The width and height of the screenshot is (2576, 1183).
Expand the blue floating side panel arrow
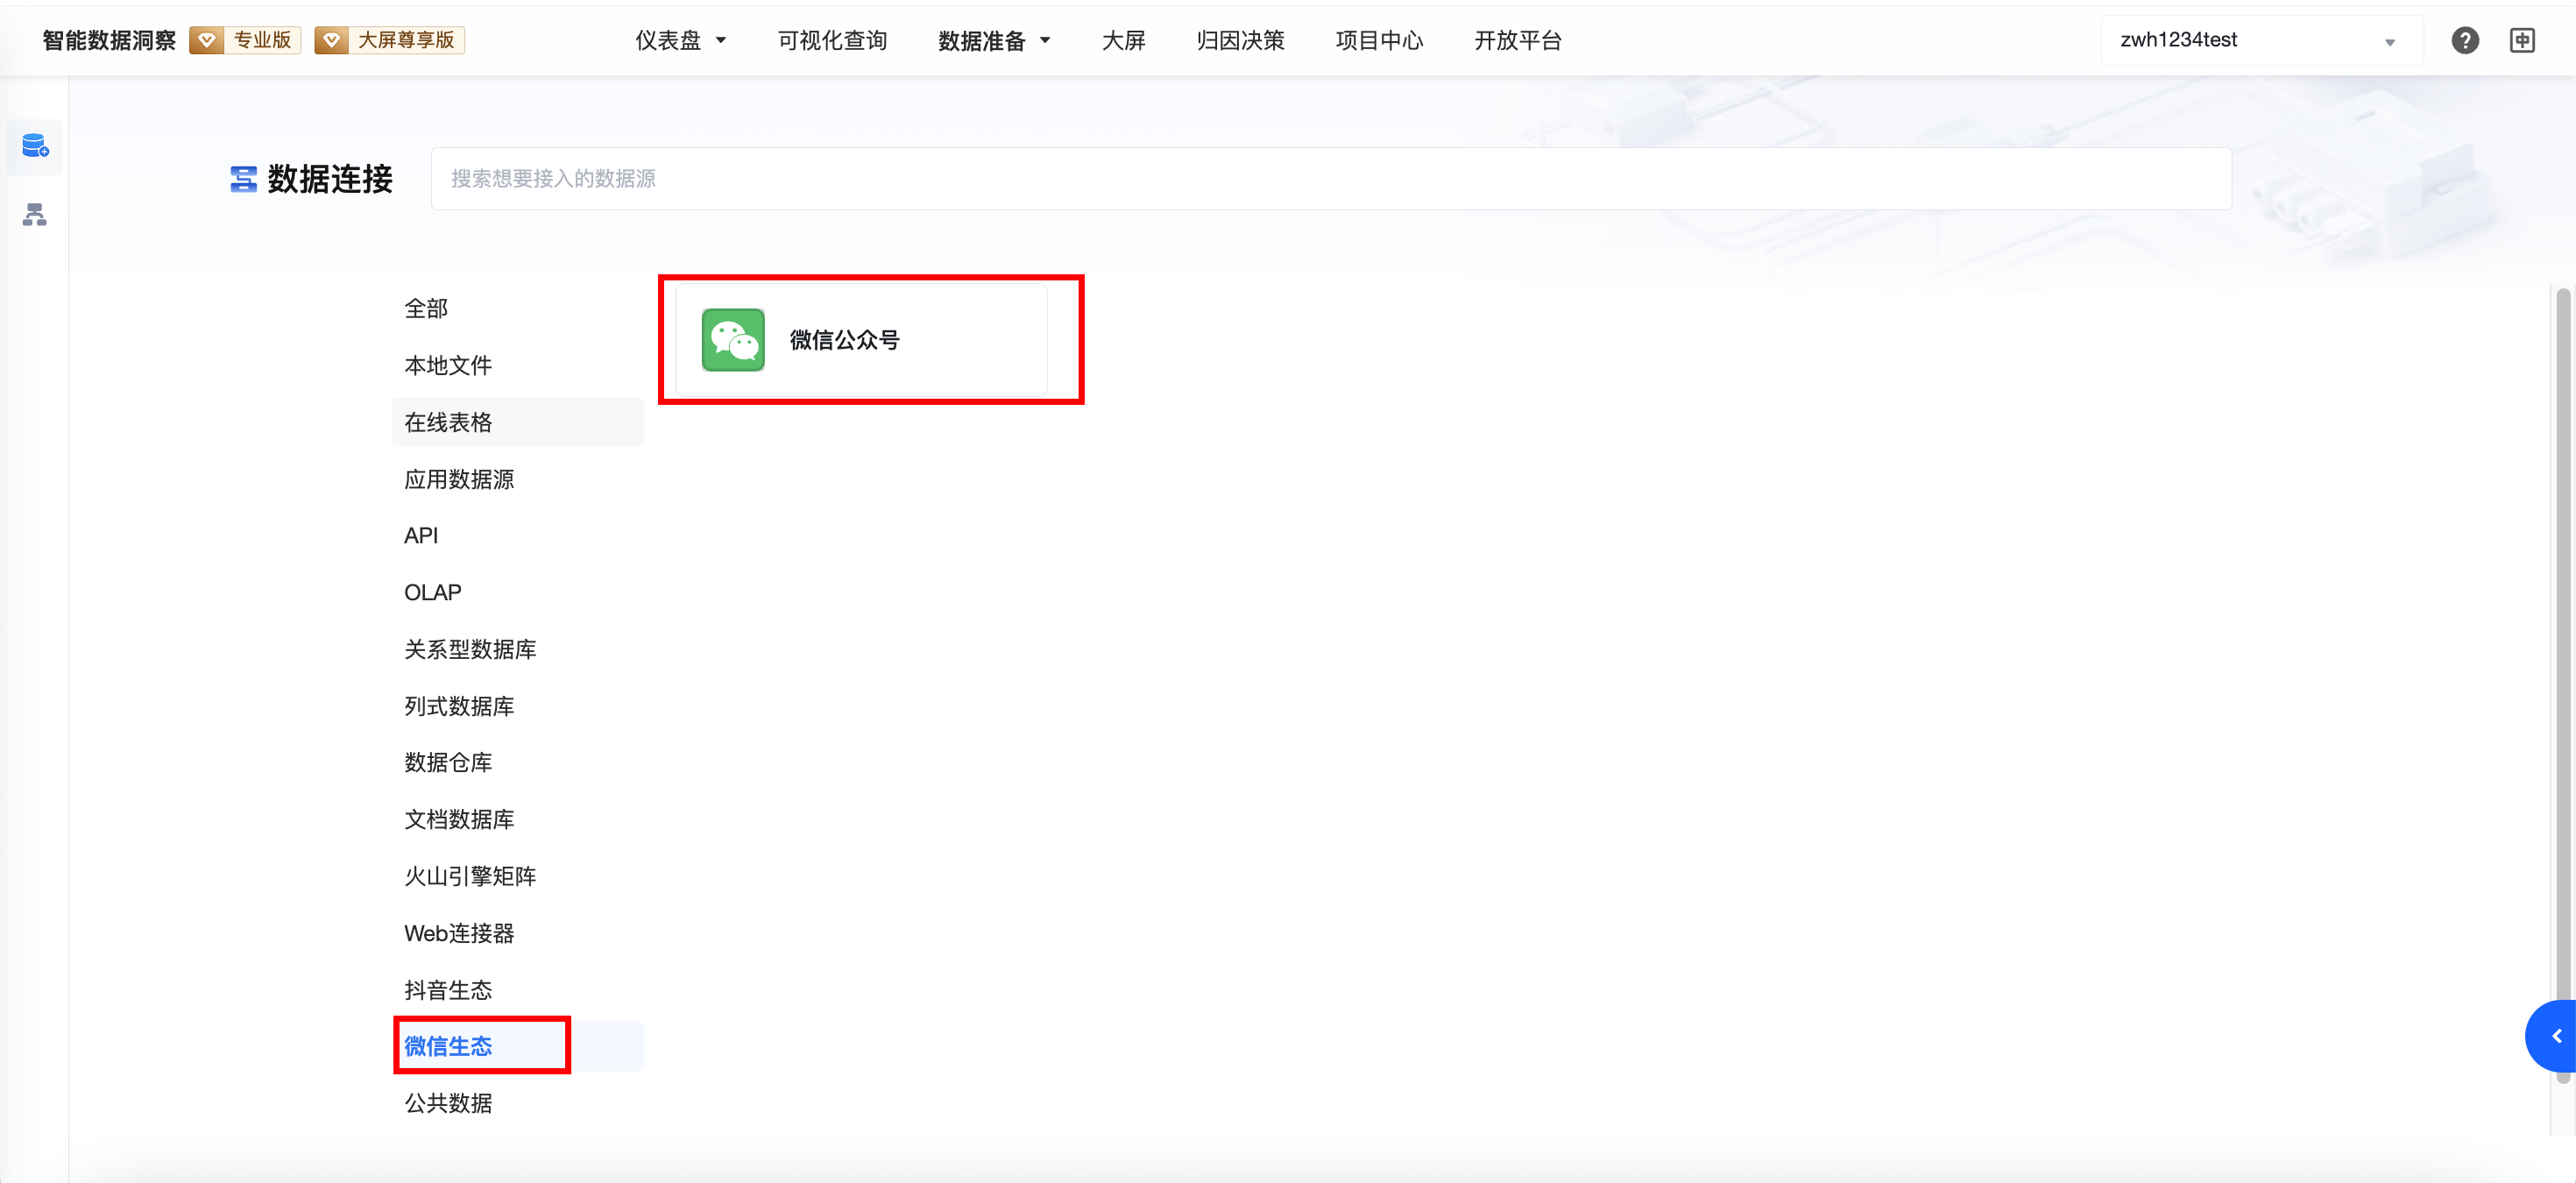click(2555, 1036)
